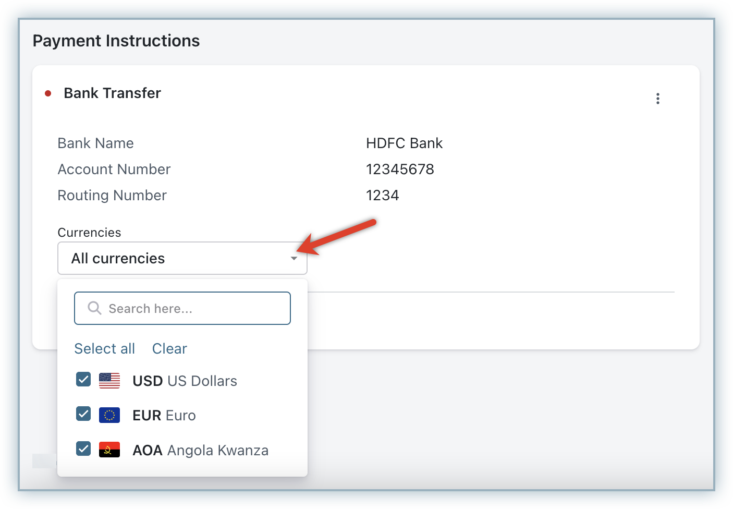Click the magnifier icon in the search box
Screen dimensions: 733x509
click(x=94, y=308)
